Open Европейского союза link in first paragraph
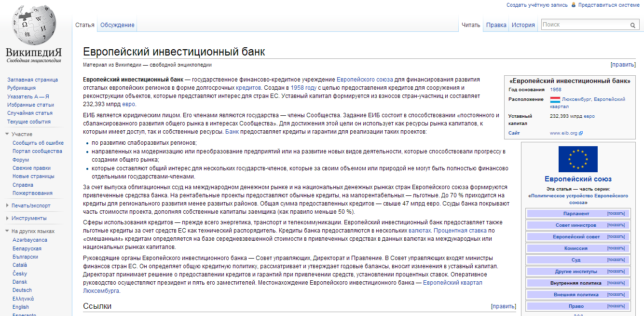644x316 pixels. (365, 79)
